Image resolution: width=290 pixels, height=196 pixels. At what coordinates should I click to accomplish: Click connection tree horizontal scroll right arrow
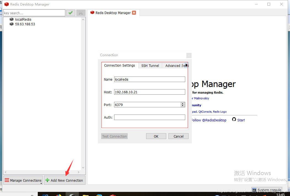79,172
